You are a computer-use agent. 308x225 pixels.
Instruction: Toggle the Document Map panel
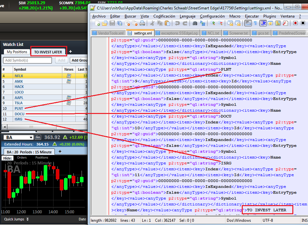point(278,23)
